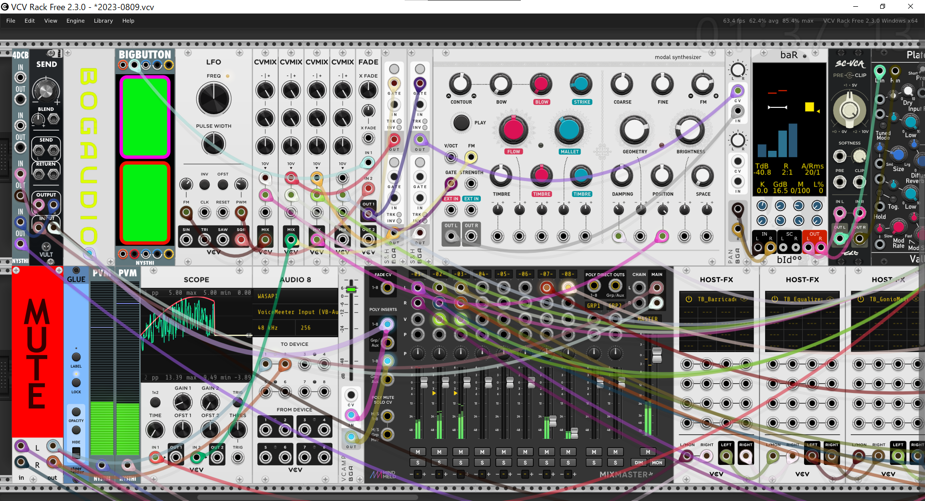Click the GEOMETRY knob

click(634, 130)
